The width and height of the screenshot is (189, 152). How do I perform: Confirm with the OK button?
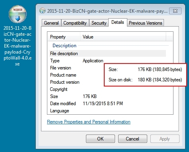[100, 139]
